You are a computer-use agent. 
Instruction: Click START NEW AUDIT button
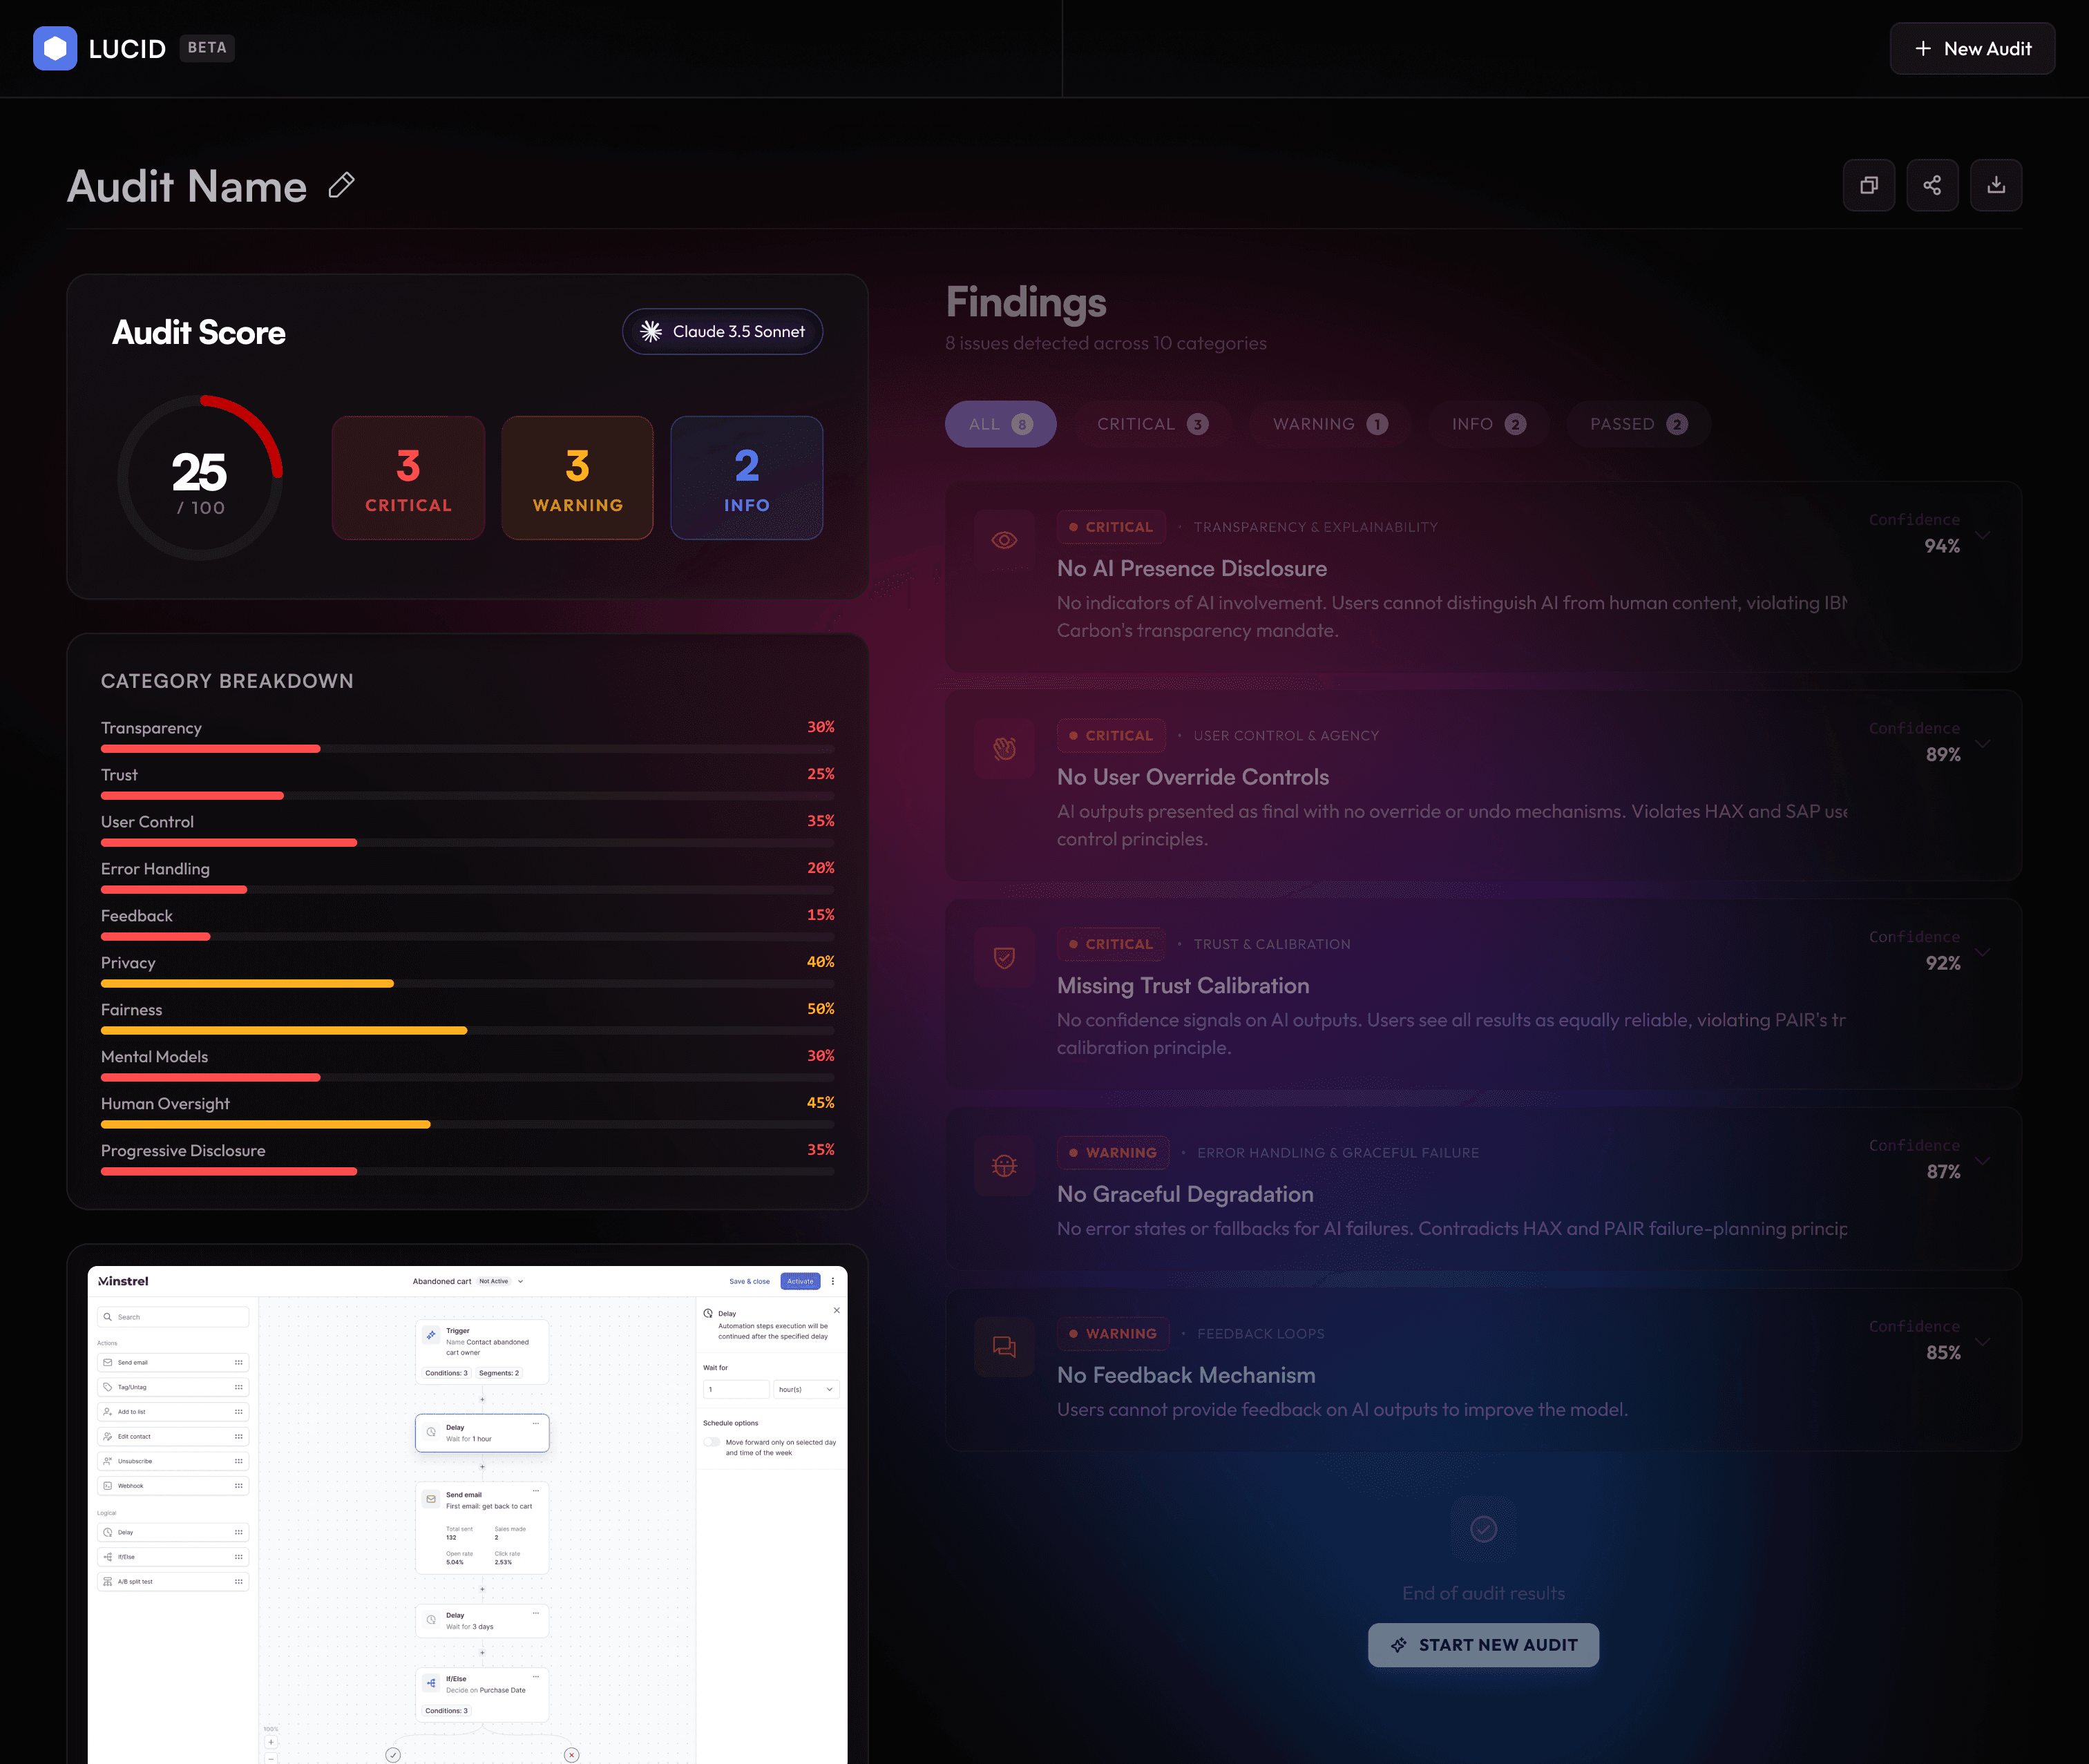(1483, 1645)
